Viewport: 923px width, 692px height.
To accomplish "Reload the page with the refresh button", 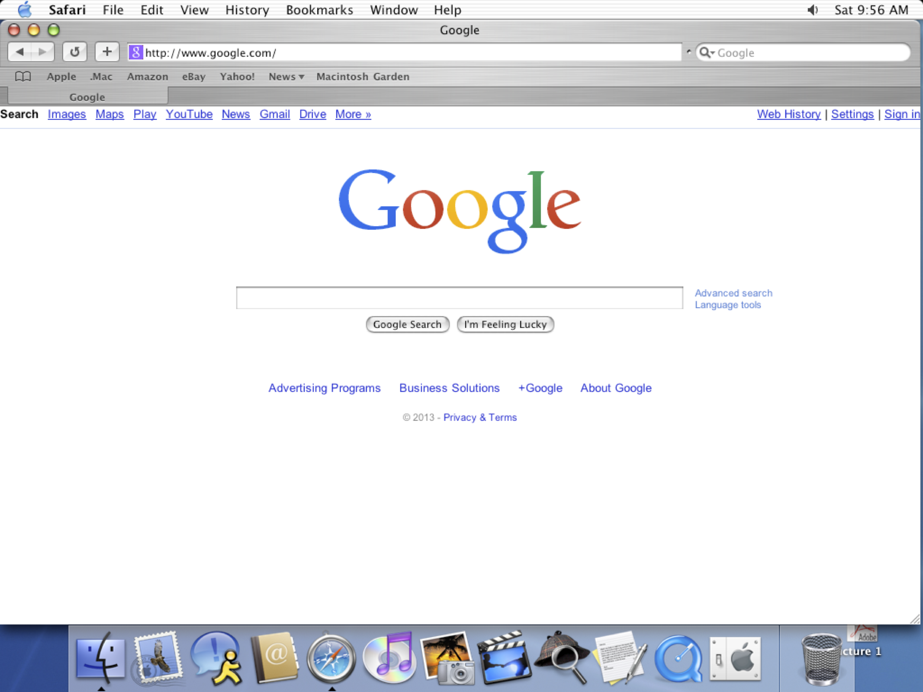I will tap(75, 52).
